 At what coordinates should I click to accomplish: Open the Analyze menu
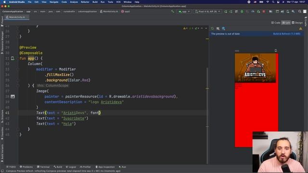(74, 2)
